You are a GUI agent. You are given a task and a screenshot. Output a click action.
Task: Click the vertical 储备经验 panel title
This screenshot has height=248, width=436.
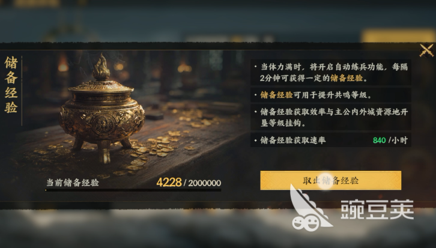pyautogui.click(x=11, y=85)
